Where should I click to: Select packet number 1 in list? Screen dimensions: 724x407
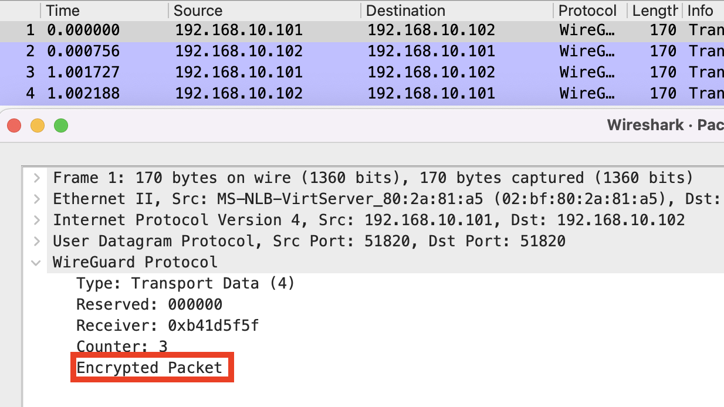tap(362, 30)
